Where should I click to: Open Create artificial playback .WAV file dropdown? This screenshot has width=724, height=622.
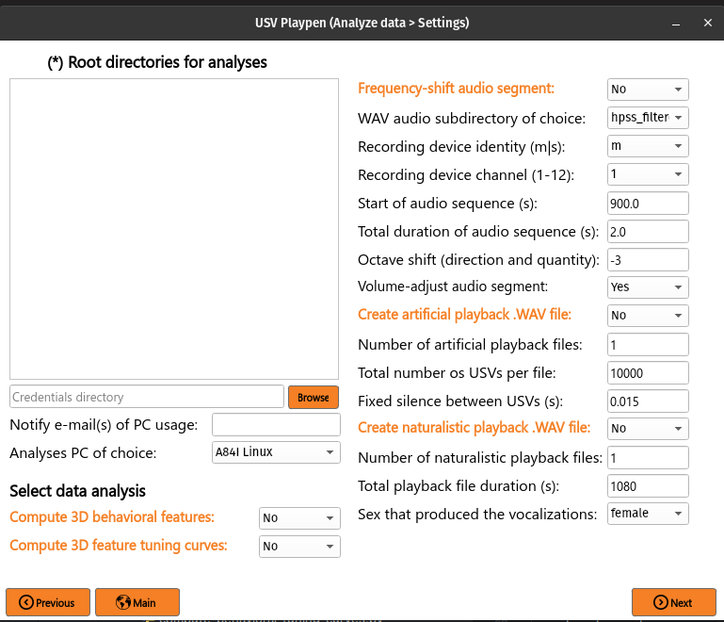pos(648,316)
